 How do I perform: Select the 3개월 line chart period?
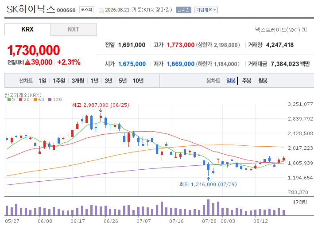[x=78, y=81]
